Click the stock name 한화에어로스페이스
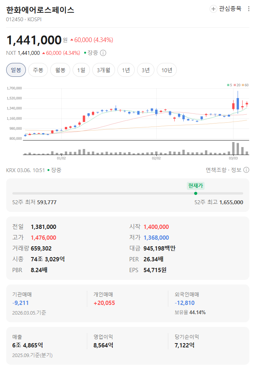This screenshot has width=254, height=369. 40,10
